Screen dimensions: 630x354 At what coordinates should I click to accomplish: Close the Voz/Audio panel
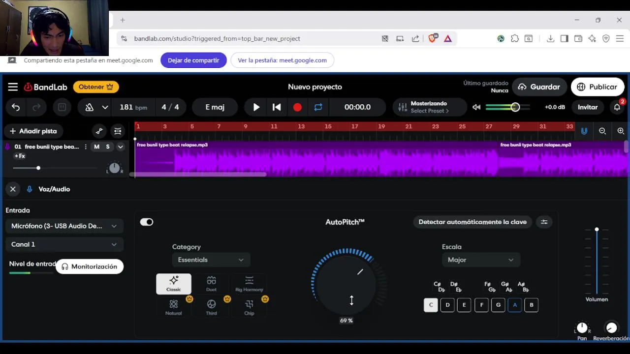(13, 189)
